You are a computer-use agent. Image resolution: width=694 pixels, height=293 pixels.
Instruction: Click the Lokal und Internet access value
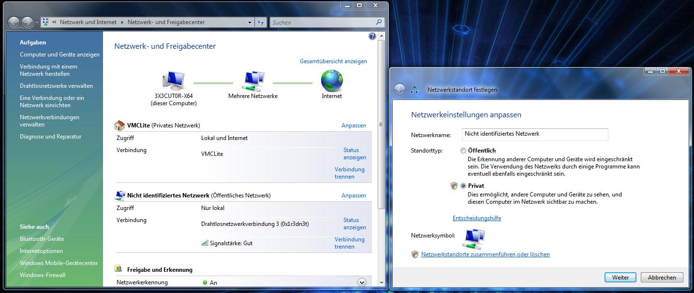(x=224, y=138)
